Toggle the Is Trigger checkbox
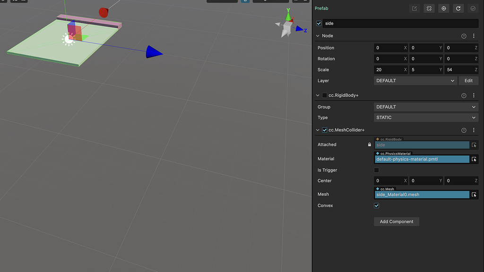Viewport: 484px width, 272px height. [376, 170]
